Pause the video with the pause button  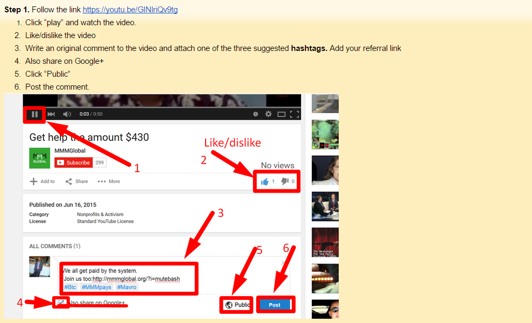pyautogui.click(x=34, y=114)
